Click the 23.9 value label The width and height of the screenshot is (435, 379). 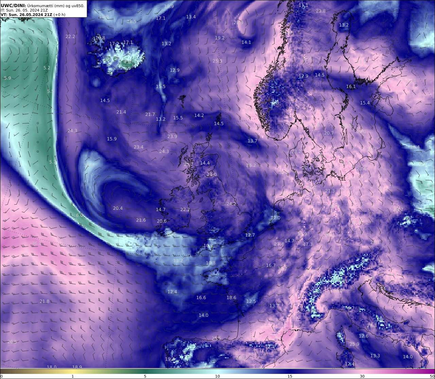[x=172, y=137]
